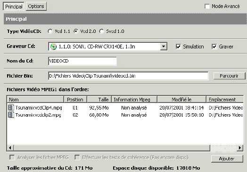247x172 pixels.
Task: Toggle Effectuer les tests de cohérence checkbox
Action: pyautogui.click(x=77, y=157)
